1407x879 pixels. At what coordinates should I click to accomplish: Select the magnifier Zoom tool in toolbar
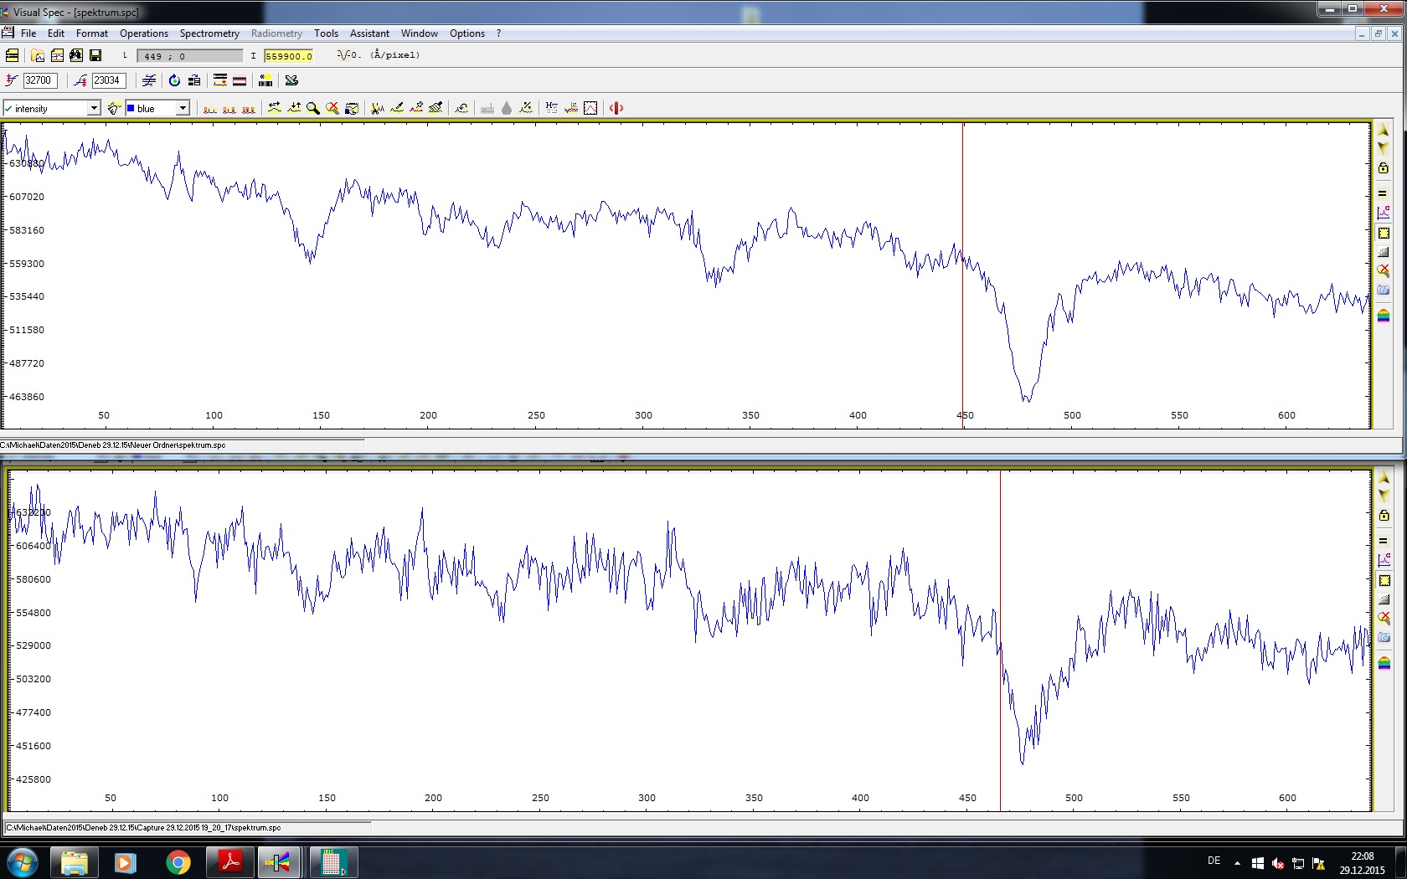(313, 108)
